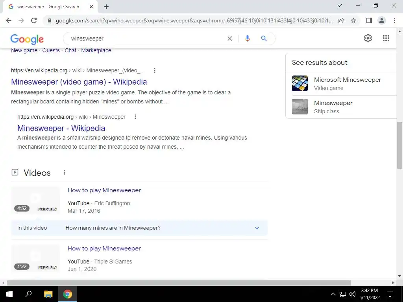Image resolution: width=403 pixels, height=302 pixels.
Task: Start a search by voice
Action: point(248,39)
